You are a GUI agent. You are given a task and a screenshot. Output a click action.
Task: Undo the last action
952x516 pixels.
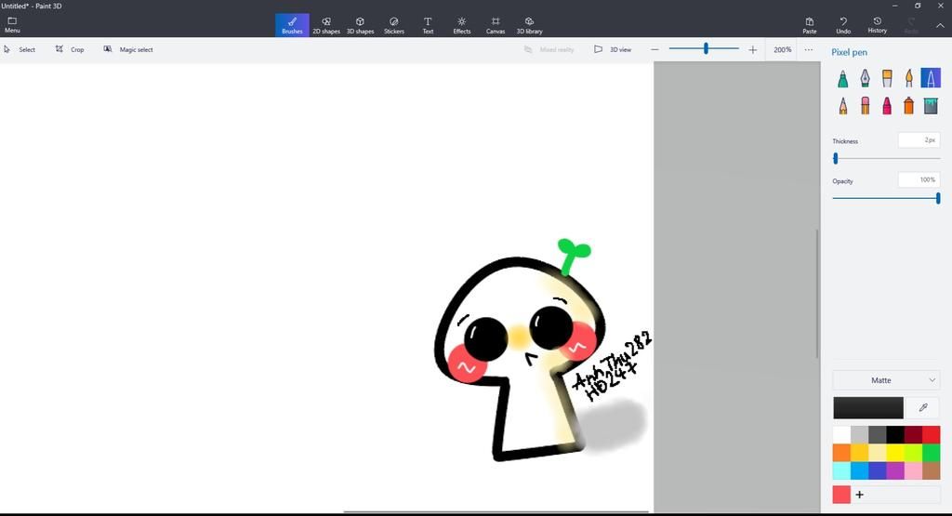tap(843, 25)
